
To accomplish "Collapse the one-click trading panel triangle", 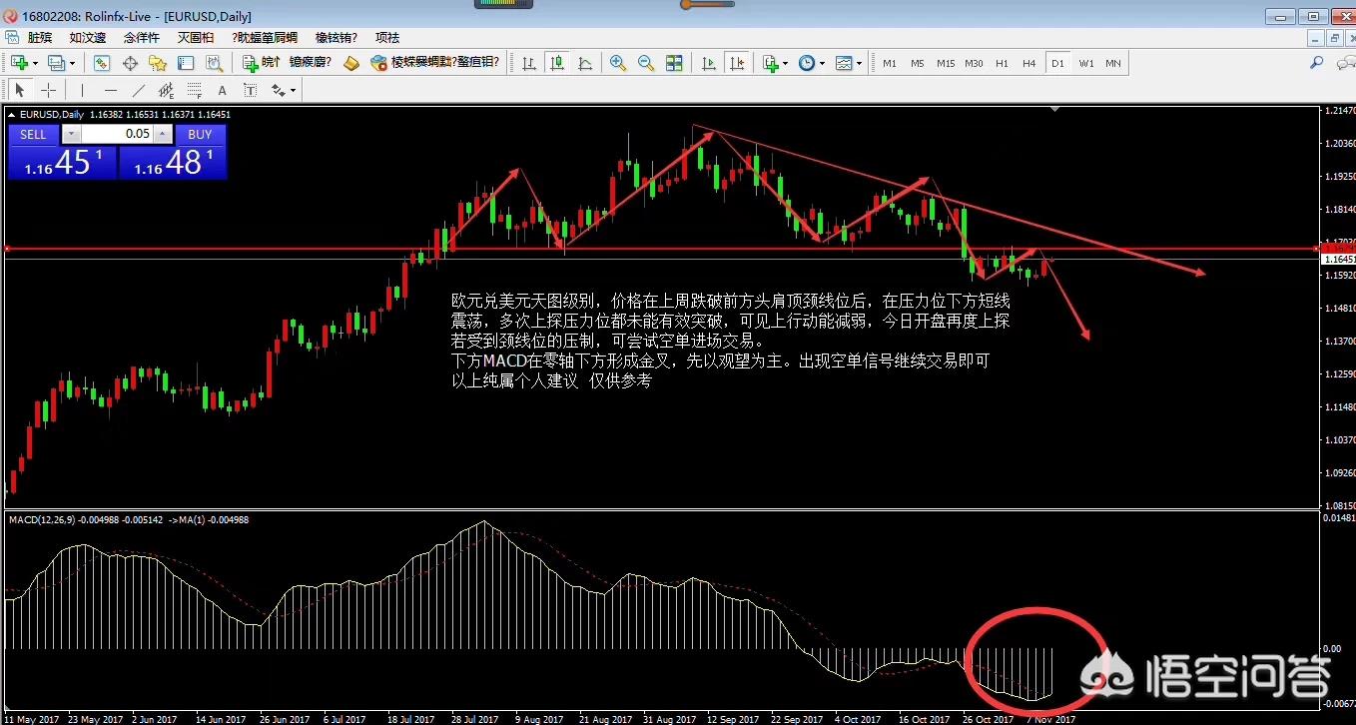I will pos(9,114).
